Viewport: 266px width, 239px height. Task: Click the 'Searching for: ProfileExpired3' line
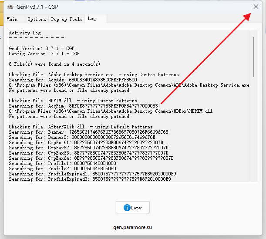point(90,179)
